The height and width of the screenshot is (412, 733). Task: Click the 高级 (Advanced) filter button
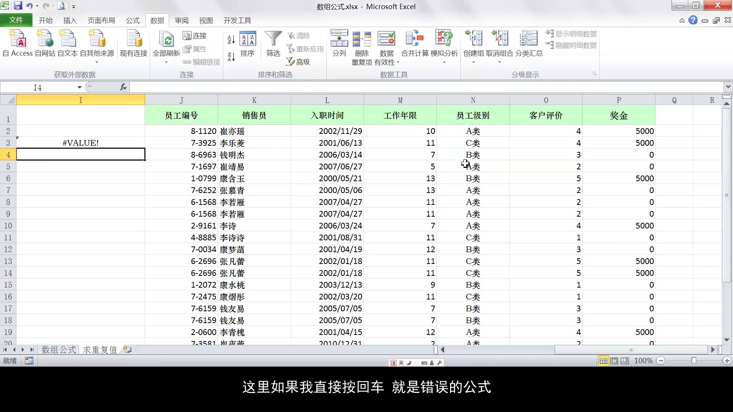299,62
